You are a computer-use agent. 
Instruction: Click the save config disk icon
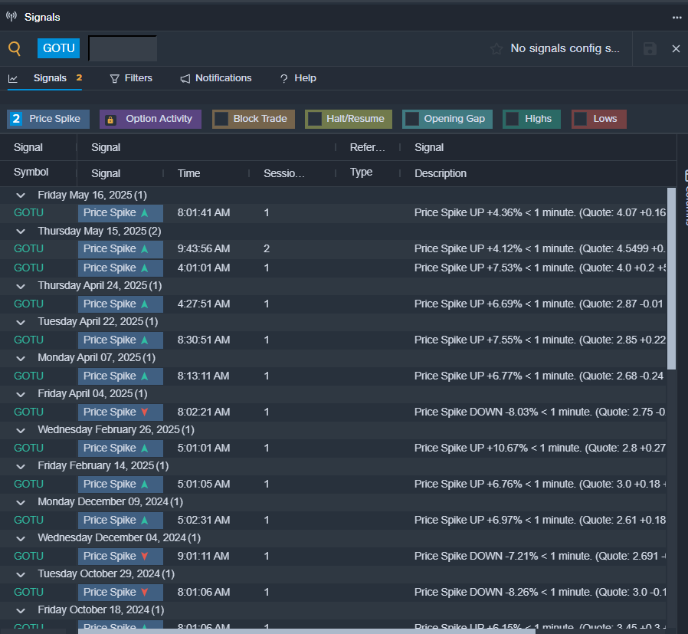pos(650,48)
